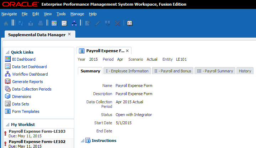Switch to the Summary tab

pyautogui.click(x=90, y=71)
